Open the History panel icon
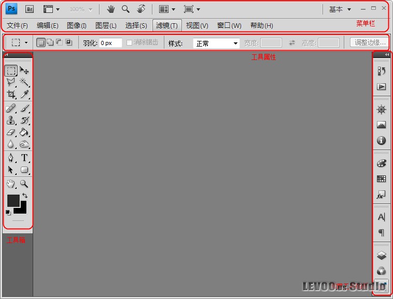Image resolution: width=393 pixels, height=299 pixels. pyautogui.click(x=381, y=71)
